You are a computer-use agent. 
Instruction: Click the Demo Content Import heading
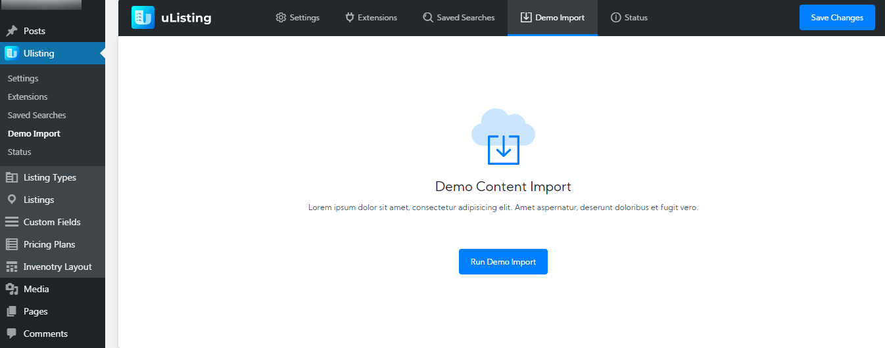(503, 186)
